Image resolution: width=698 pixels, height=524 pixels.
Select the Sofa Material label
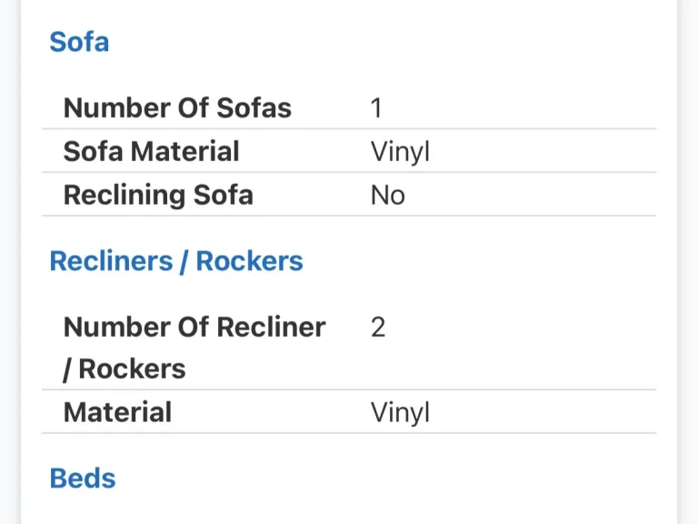pos(151,151)
